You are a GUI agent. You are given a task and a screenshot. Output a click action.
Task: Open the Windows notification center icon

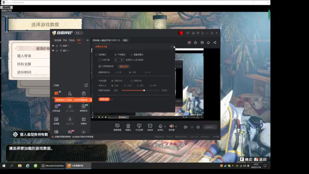tap(265, 166)
